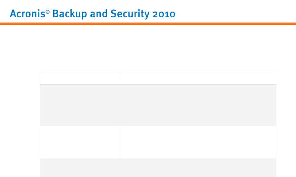
Task: Click the empty left header cell of table
Action: click(80, 78)
